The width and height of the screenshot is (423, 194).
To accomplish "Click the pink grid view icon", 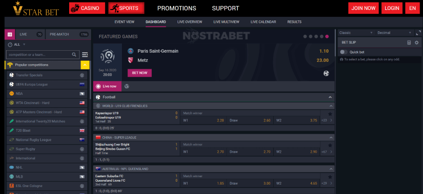I will (10, 34).
